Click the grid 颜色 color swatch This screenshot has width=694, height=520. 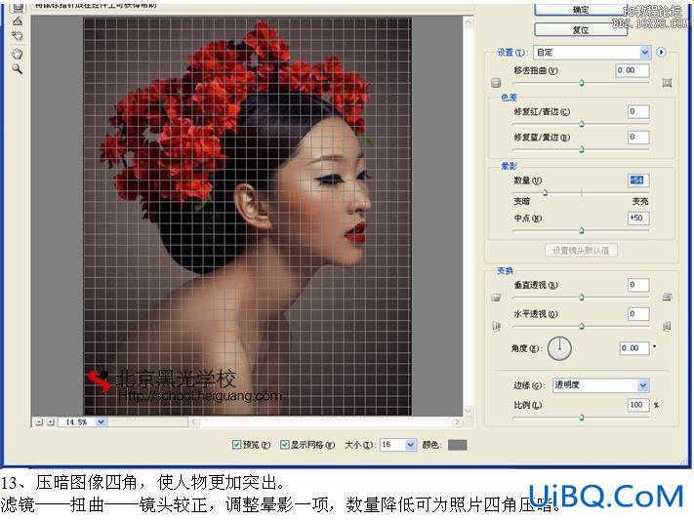(x=457, y=445)
